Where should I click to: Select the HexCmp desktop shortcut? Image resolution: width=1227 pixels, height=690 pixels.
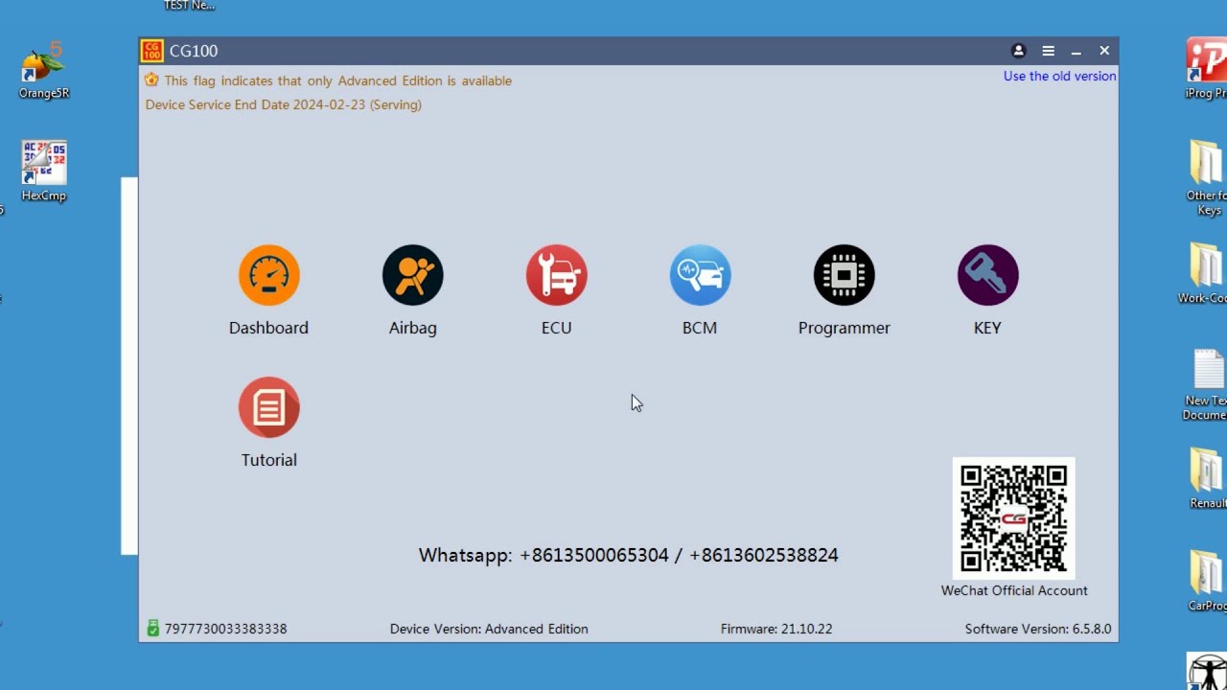(x=44, y=172)
